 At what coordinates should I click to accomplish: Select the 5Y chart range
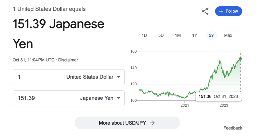(211, 35)
